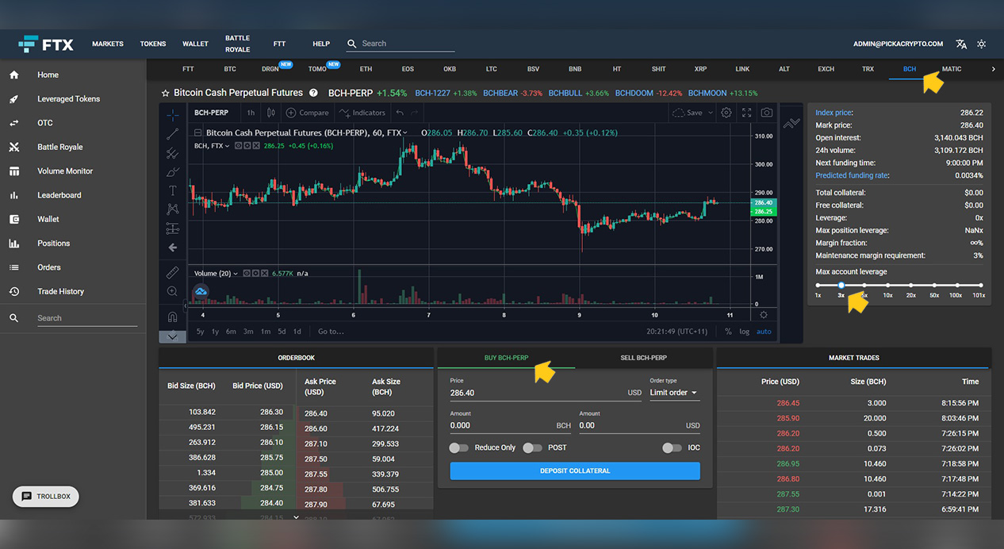
Task: Open chart settings via the gear icon
Action: coord(726,113)
